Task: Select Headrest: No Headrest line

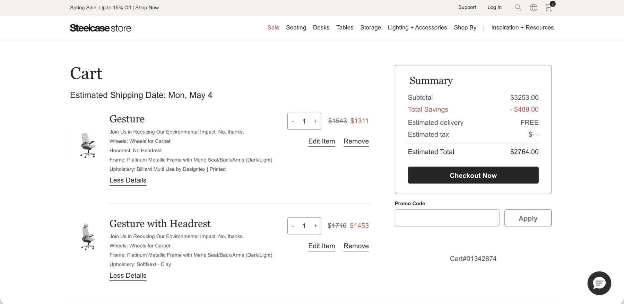Action: tap(136, 151)
